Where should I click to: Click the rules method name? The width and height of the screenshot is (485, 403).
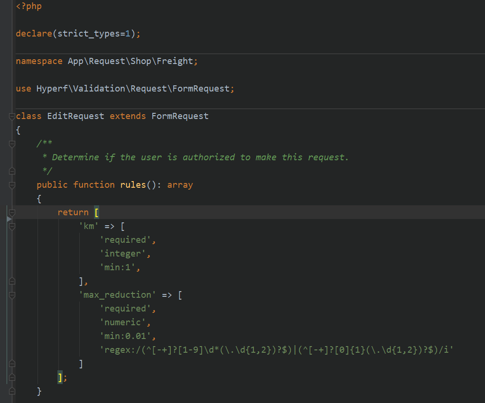(x=133, y=185)
